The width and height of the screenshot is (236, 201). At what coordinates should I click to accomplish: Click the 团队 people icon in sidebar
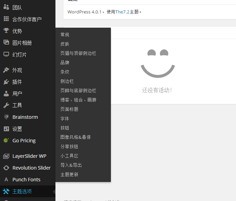pyautogui.click(x=6, y=7)
